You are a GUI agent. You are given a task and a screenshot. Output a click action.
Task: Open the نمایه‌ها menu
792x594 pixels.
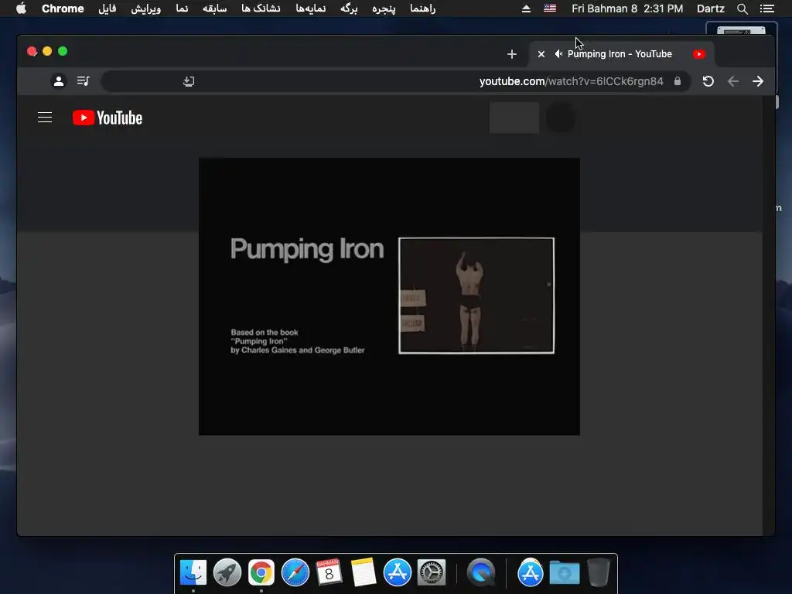tap(311, 9)
